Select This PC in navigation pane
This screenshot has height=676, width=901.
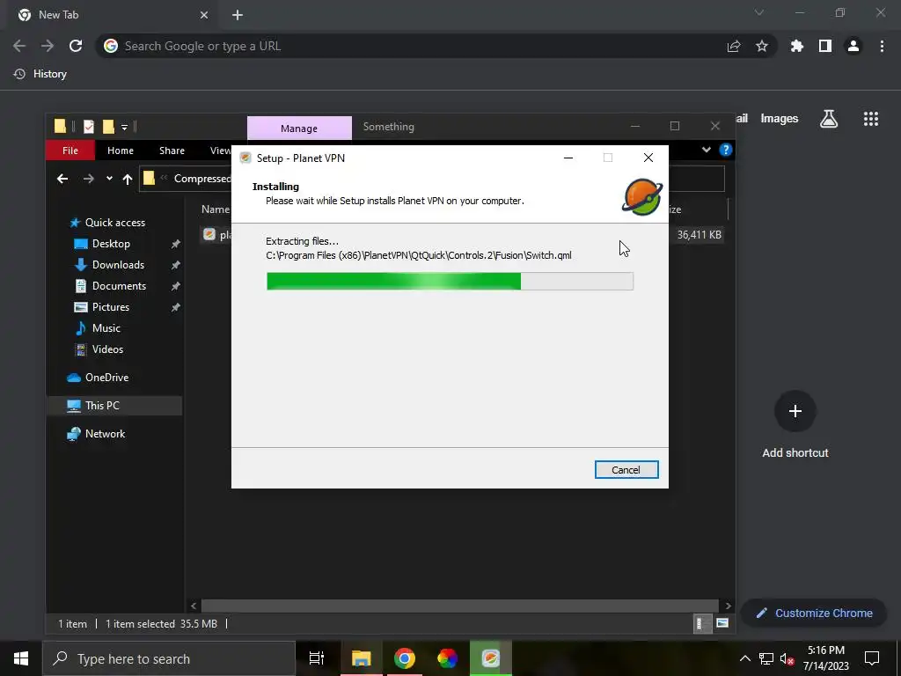point(115,405)
